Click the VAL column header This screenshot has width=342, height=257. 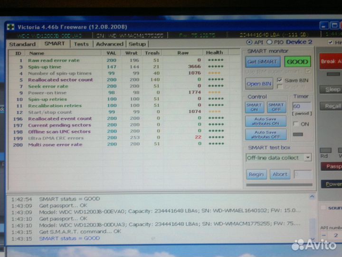click(111, 53)
